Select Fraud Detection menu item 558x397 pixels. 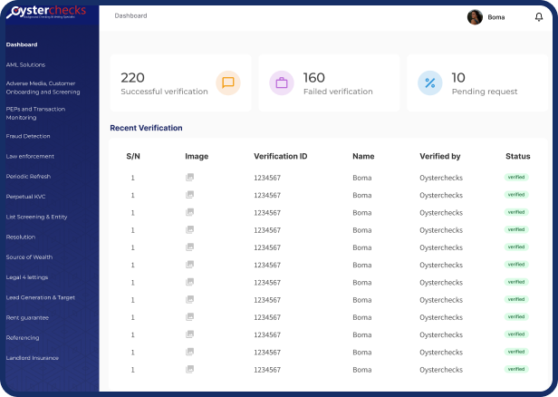(28, 136)
